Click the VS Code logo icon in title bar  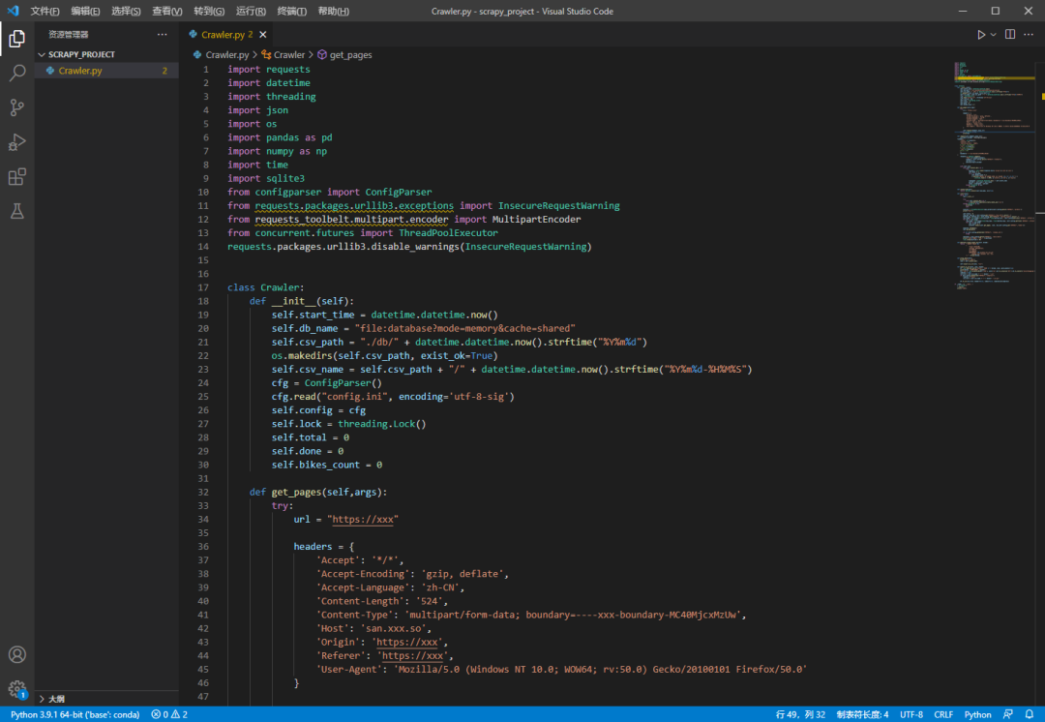pyautogui.click(x=13, y=11)
